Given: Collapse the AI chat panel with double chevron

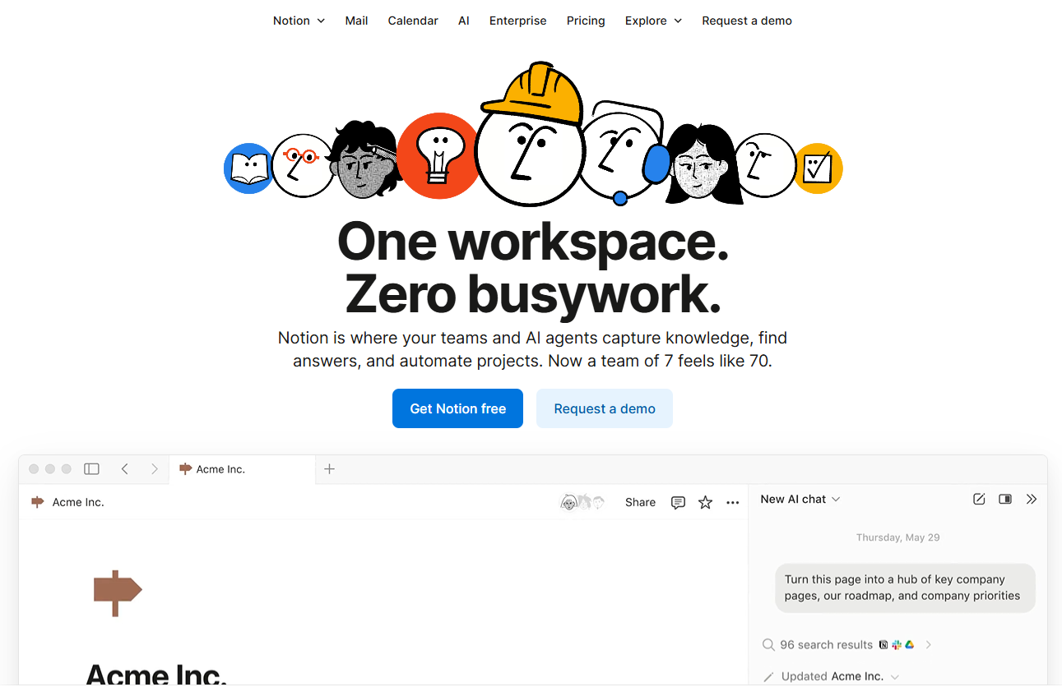Looking at the screenshot, I should tap(1032, 500).
